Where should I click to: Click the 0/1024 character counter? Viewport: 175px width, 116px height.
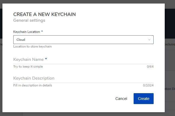pos(148,85)
